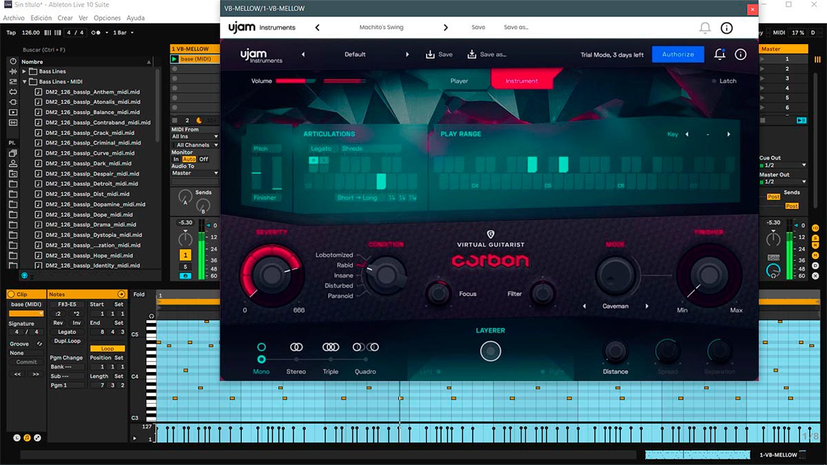Switch to the Player tab
This screenshot has width=827, height=465.
pos(459,81)
